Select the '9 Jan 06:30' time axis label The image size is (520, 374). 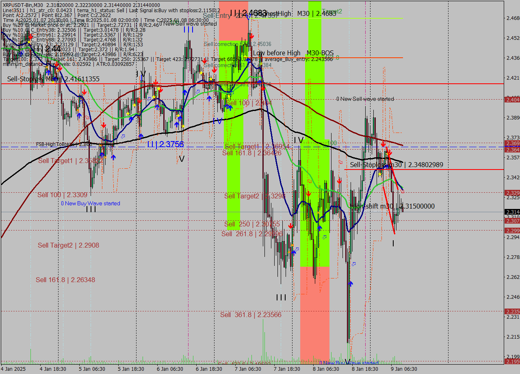tap(404, 369)
